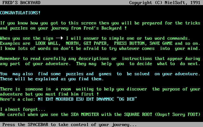The image size is (203, 127).
Task: Click the GET PAPER example command
Action: (96, 43)
